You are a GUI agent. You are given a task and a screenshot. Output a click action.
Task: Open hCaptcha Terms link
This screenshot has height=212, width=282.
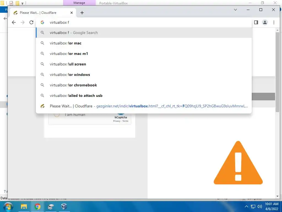coord(125,121)
